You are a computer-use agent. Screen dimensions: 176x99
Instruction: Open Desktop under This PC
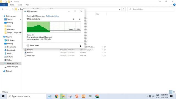pos(10,43)
